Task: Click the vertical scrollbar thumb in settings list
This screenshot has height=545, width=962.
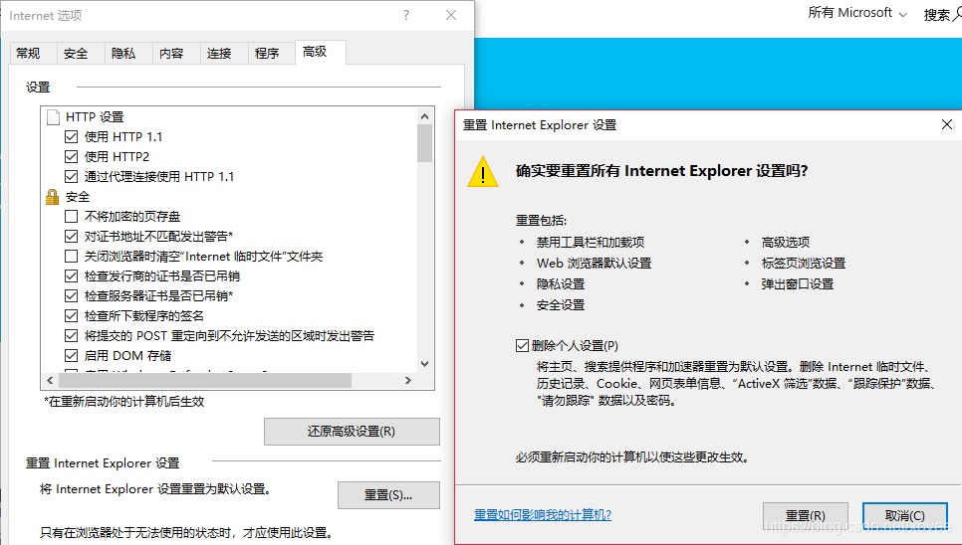Action: 424,143
